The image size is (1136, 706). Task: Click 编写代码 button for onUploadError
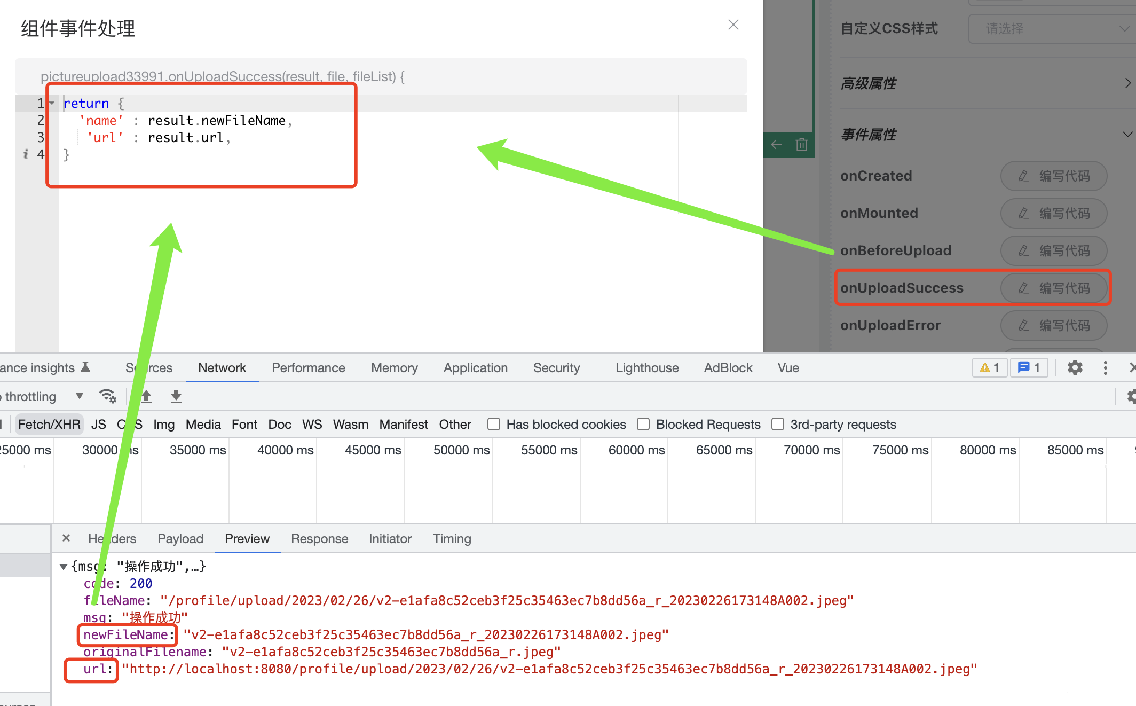(1053, 325)
